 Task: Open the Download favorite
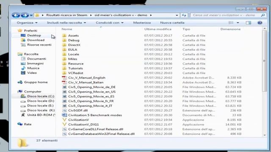point(36,40)
